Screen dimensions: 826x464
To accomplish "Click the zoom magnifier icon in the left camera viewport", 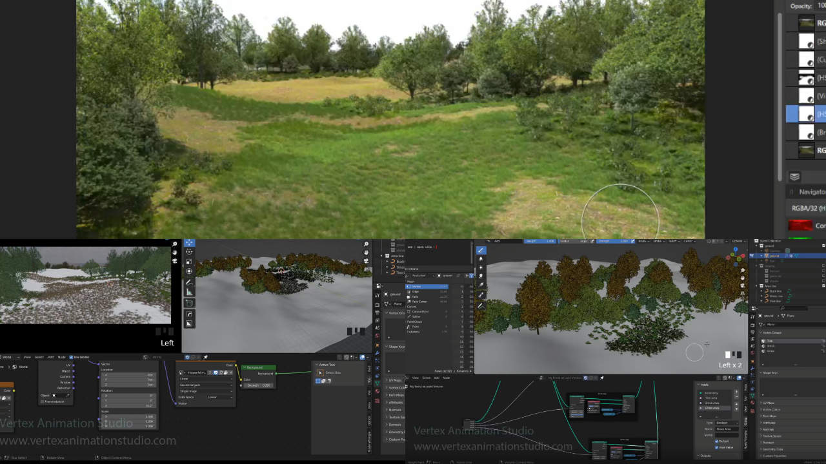I will (175, 244).
